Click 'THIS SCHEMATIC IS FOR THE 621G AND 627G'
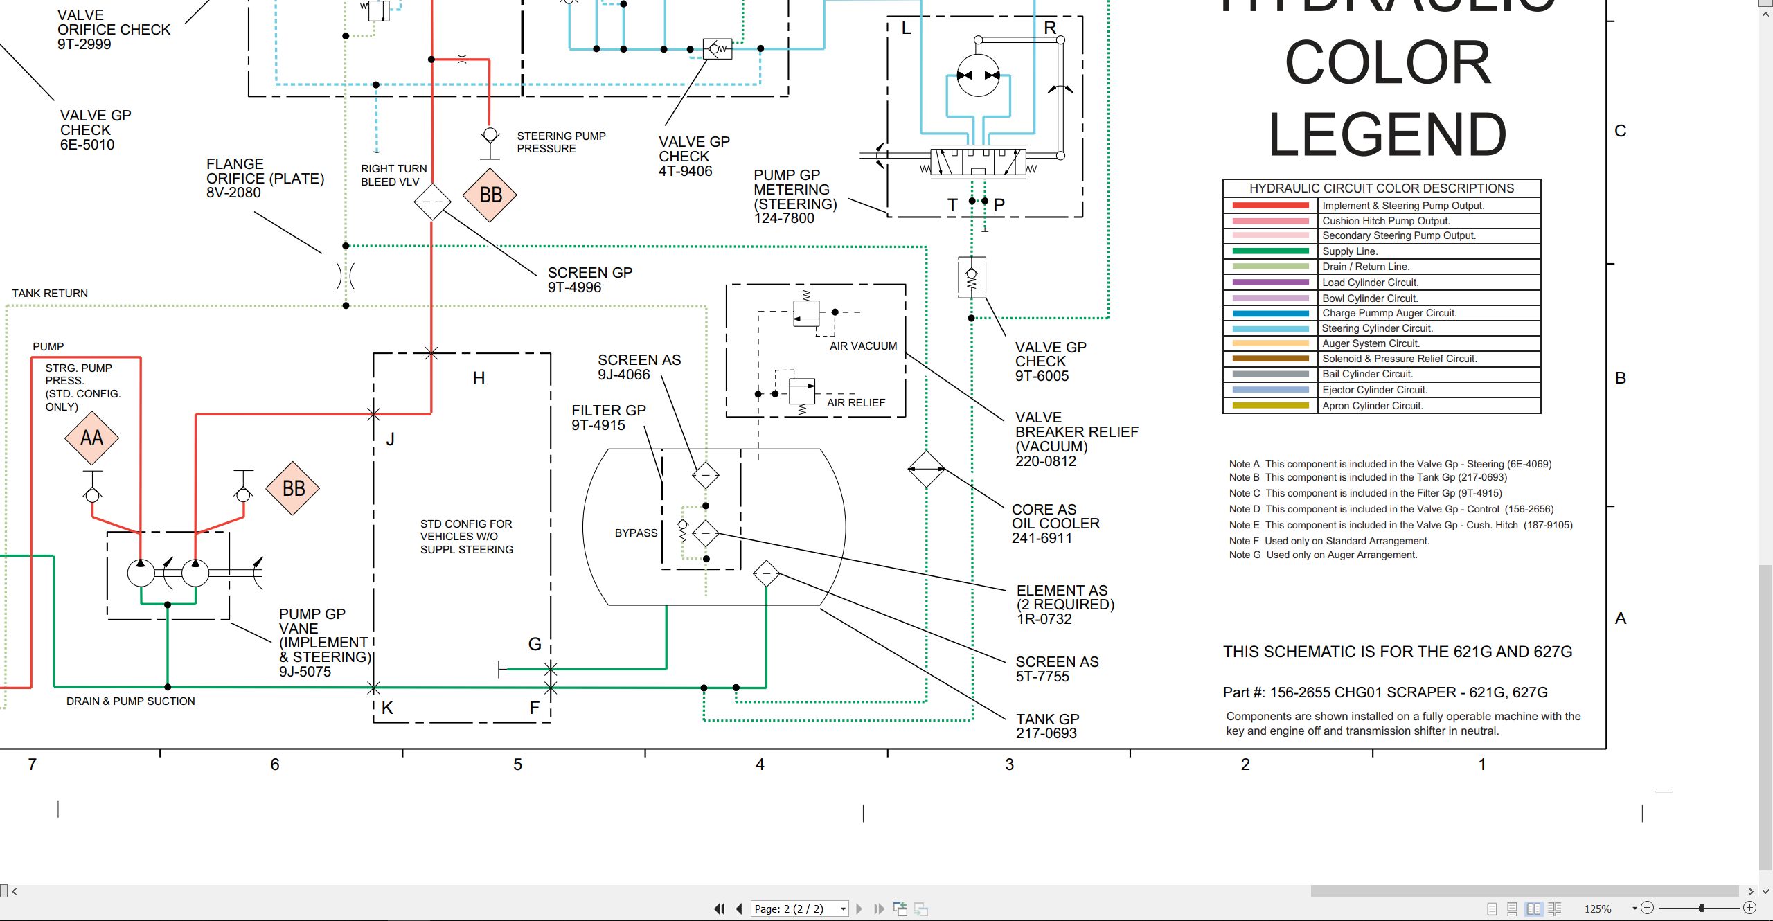Image resolution: width=1773 pixels, height=921 pixels. click(1398, 652)
